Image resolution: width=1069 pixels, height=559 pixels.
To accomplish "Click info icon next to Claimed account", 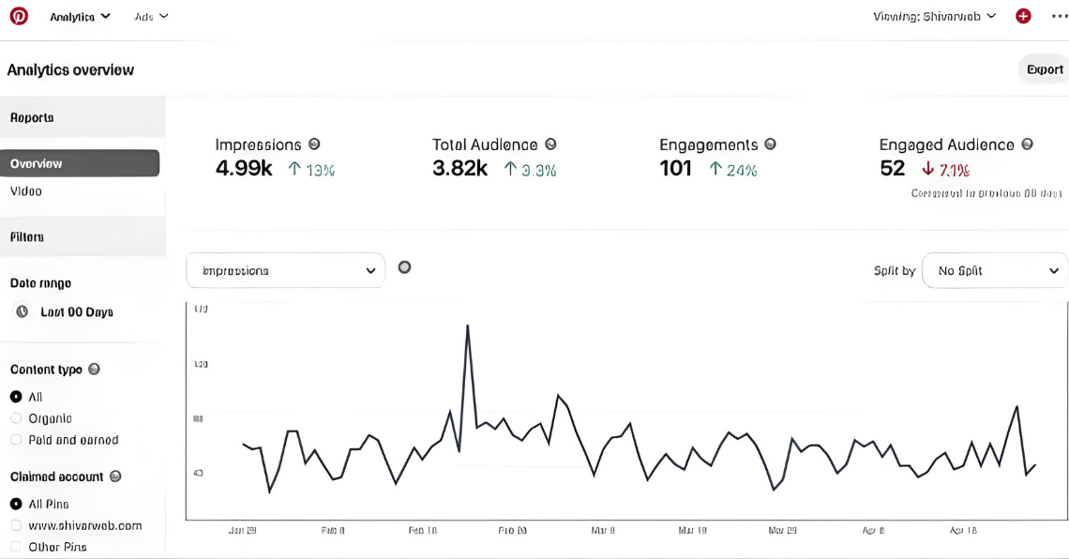I will [115, 476].
